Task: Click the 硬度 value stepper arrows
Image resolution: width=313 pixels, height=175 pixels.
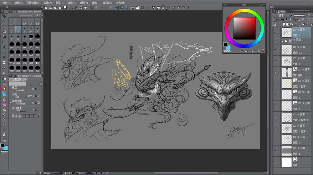Action: [x=36, y=89]
